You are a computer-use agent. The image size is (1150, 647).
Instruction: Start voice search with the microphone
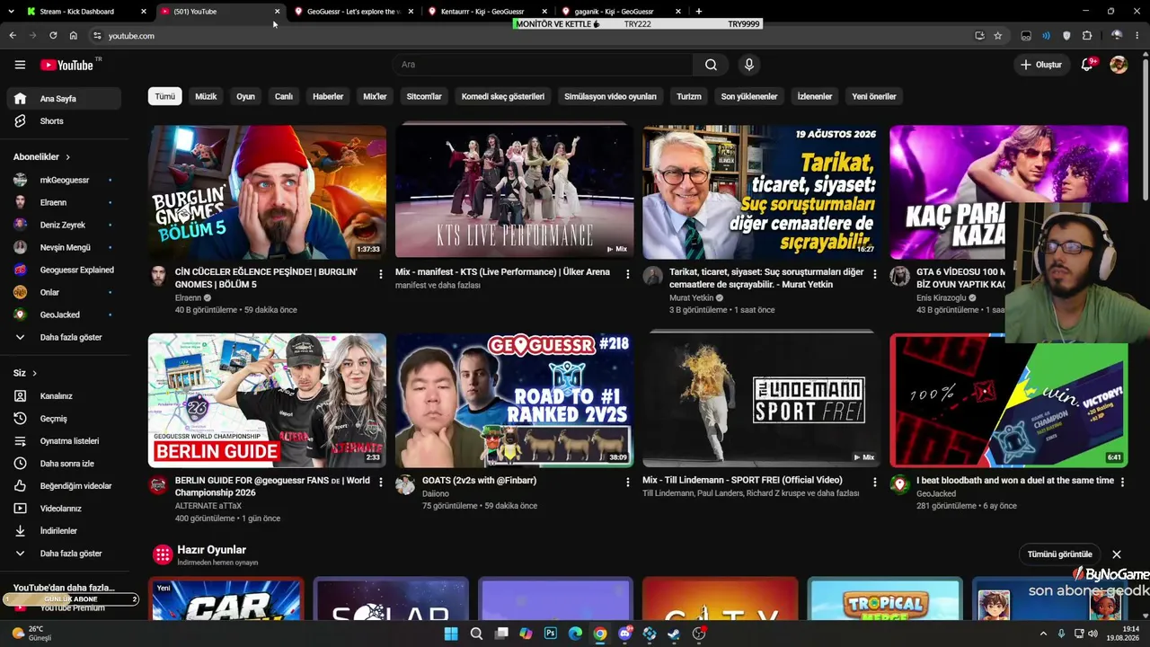tap(748, 65)
